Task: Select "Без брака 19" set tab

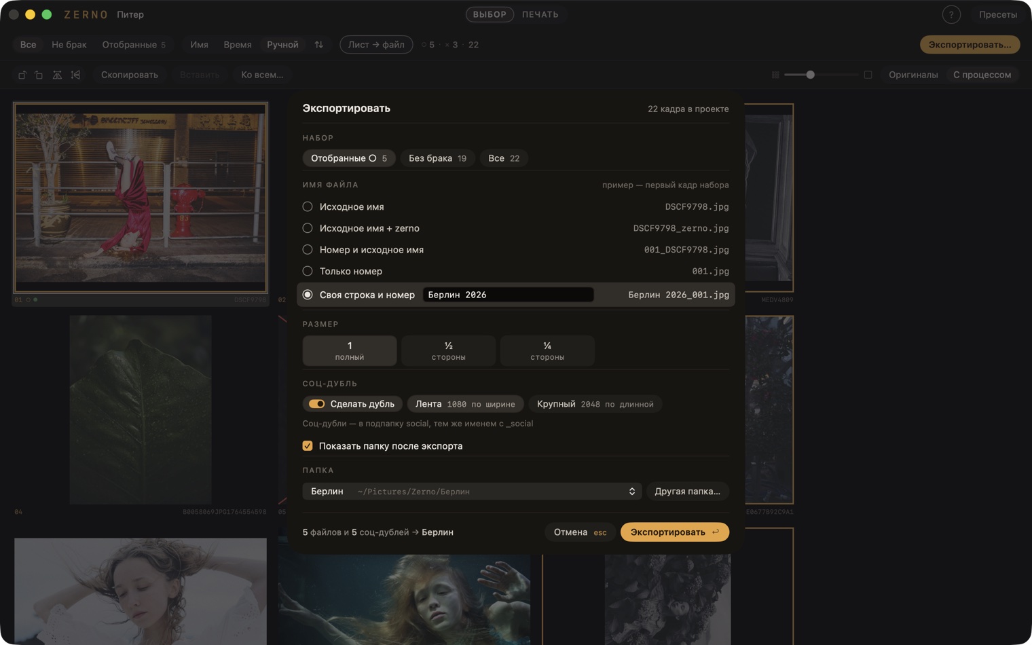Action: click(x=437, y=158)
